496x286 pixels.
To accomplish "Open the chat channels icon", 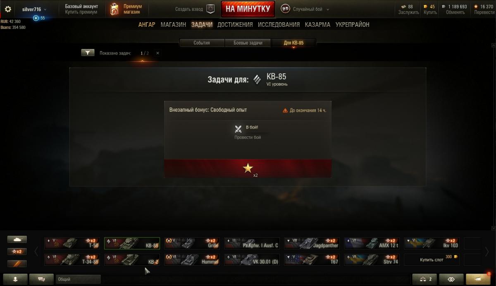I will pos(41,279).
